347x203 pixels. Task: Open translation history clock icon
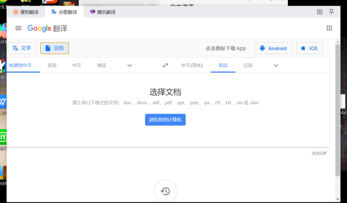point(165,191)
